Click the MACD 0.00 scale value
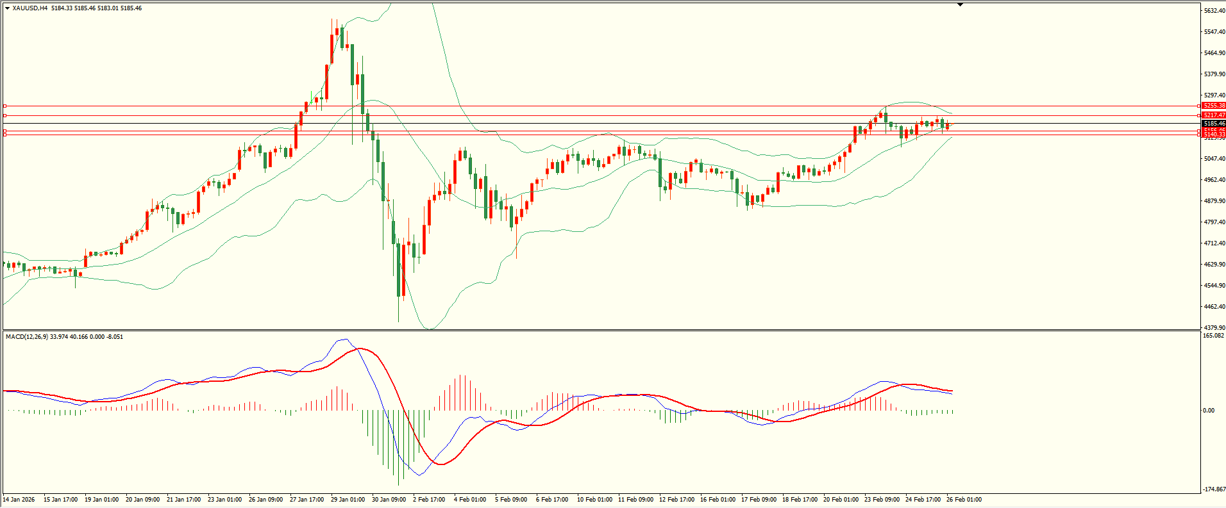This screenshot has height=508, width=1226. [x=1208, y=411]
